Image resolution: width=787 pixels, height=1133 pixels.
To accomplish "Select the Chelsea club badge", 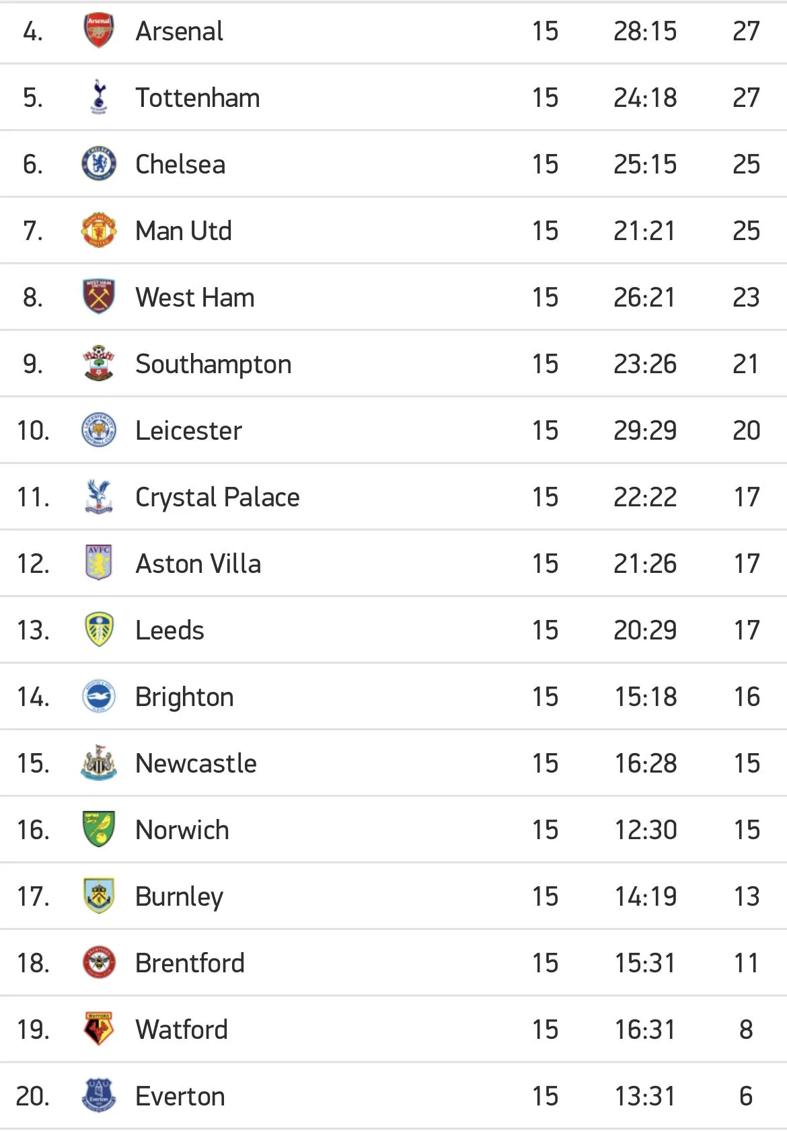I will click(99, 164).
